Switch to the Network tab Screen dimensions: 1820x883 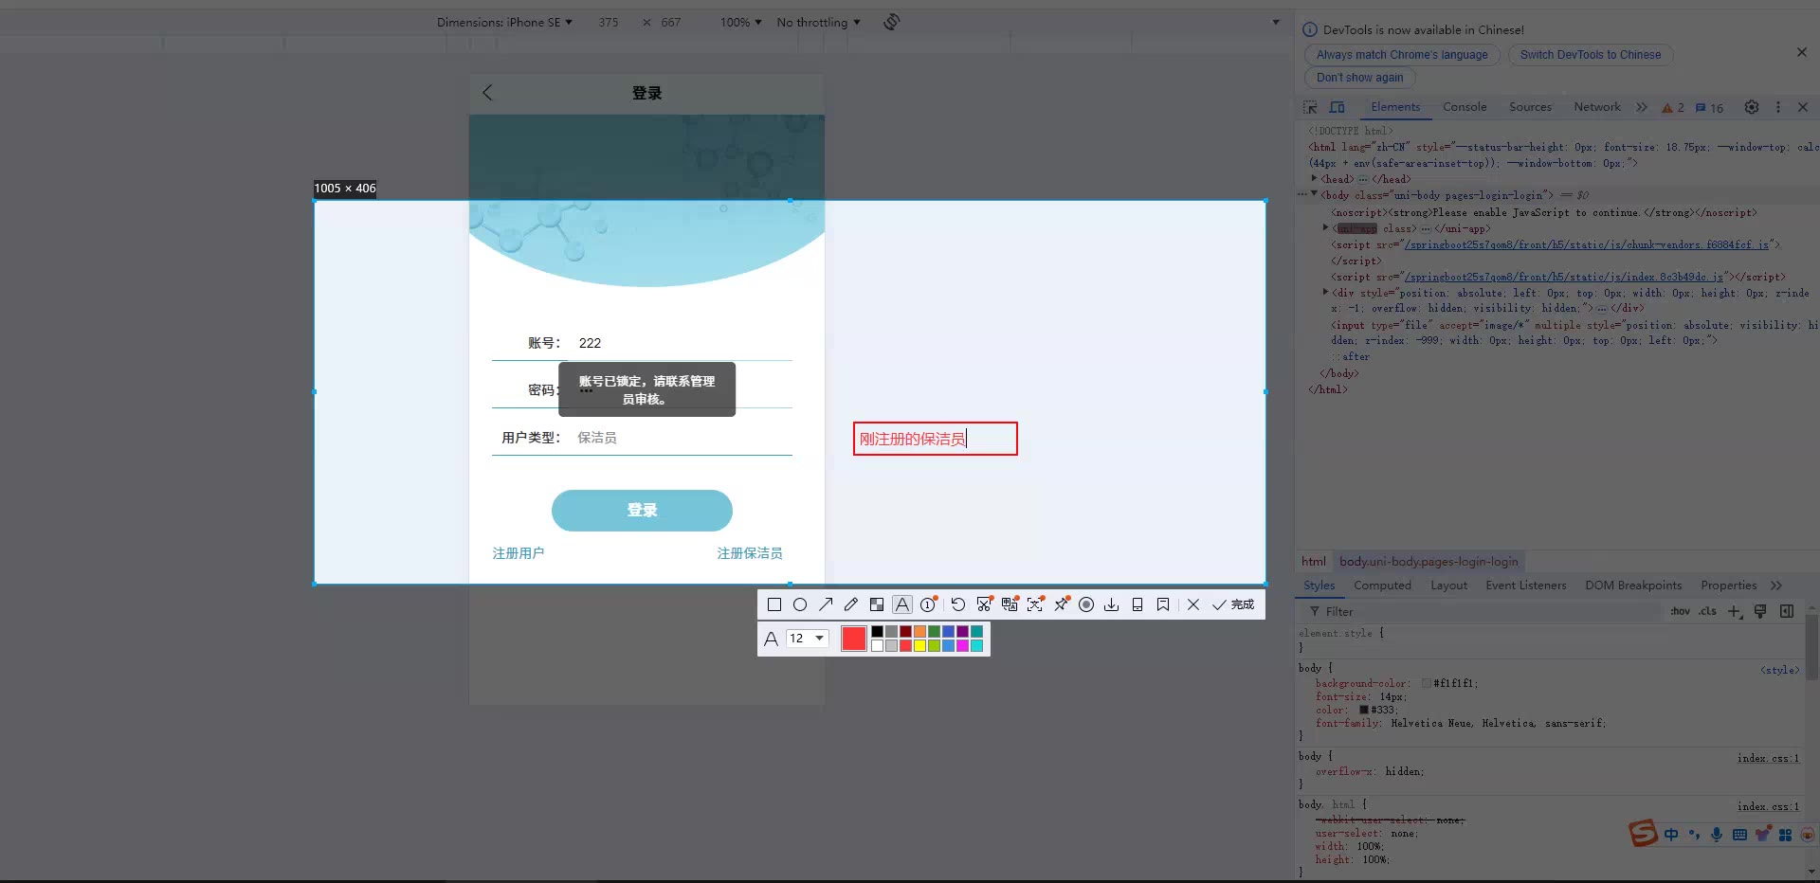coord(1597,107)
